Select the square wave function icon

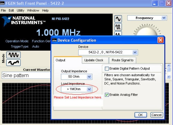118,27
